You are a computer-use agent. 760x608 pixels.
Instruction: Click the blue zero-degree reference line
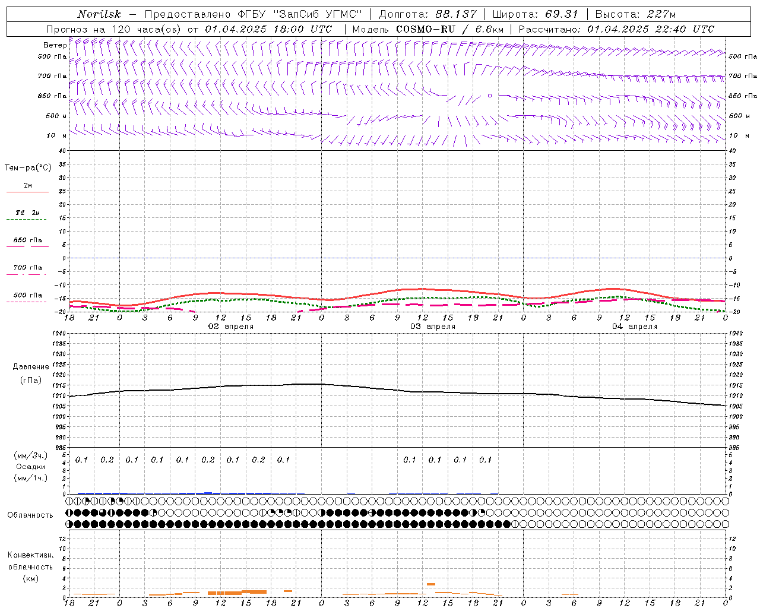397,258
